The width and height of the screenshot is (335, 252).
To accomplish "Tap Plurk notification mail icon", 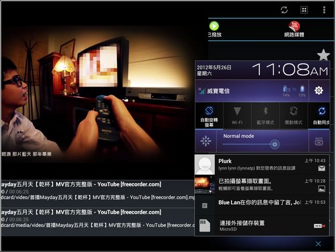I will [x=321, y=168].
